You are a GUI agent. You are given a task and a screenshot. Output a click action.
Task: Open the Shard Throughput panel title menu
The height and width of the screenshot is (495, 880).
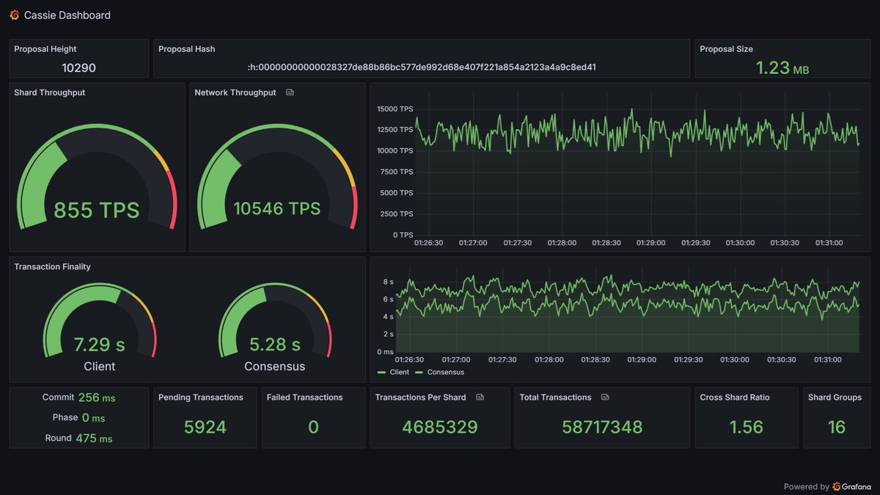click(50, 93)
